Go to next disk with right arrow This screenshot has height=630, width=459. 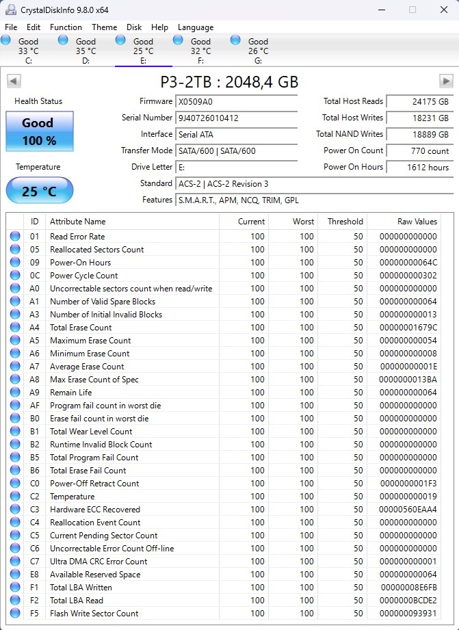coord(446,81)
